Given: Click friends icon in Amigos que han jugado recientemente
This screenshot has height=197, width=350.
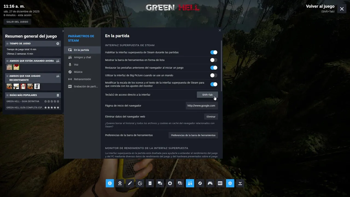Looking at the screenshot, I should coord(58,76).
